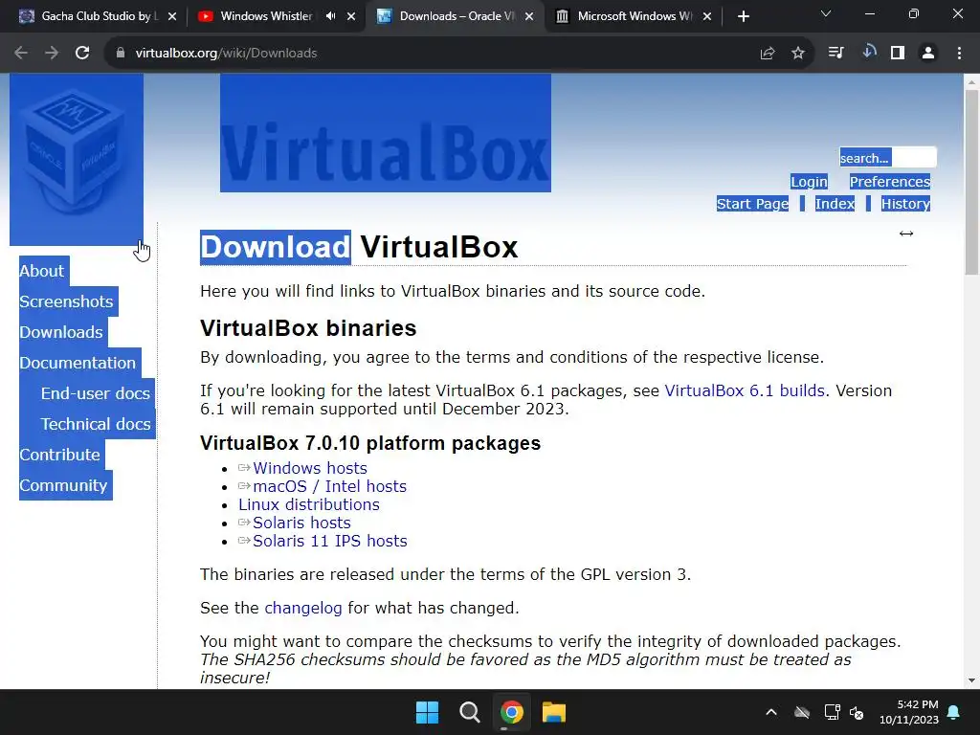Open Downloads in the sidebar
This screenshot has height=735, width=980.
click(61, 332)
